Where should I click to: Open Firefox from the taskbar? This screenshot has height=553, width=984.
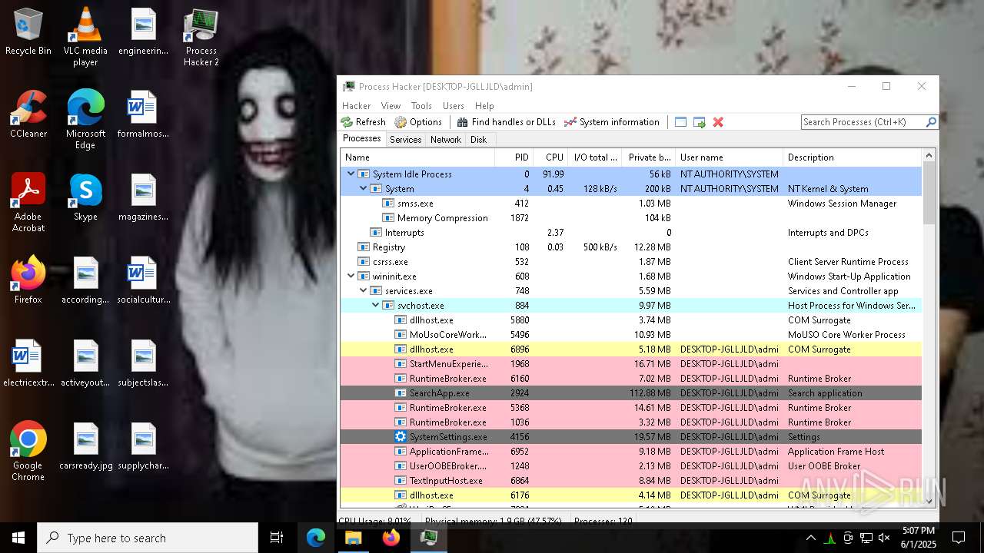coord(391,538)
